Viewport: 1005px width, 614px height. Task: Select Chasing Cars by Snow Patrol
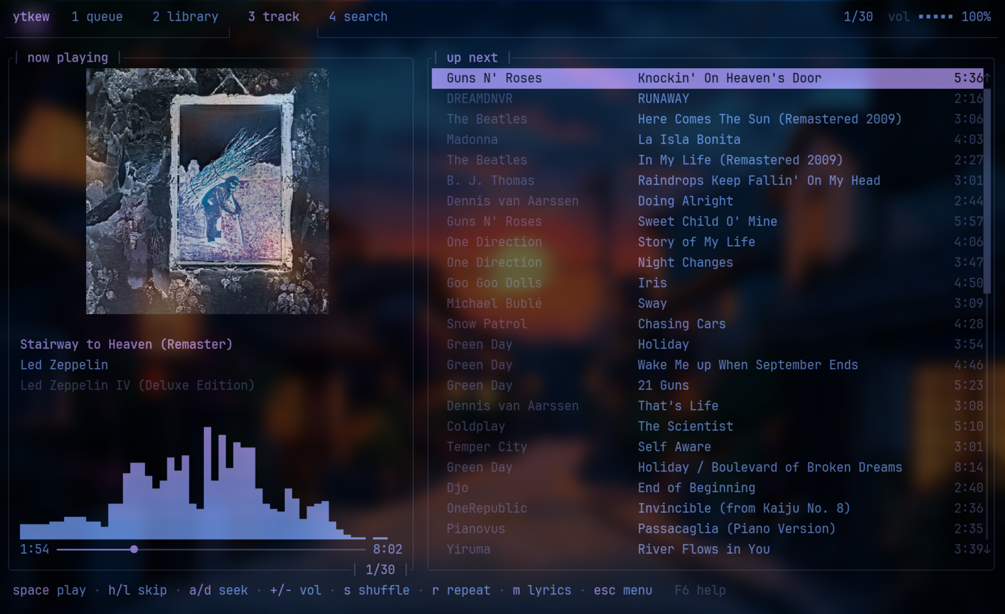(x=707, y=323)
